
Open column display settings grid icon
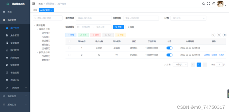point(225,35)
